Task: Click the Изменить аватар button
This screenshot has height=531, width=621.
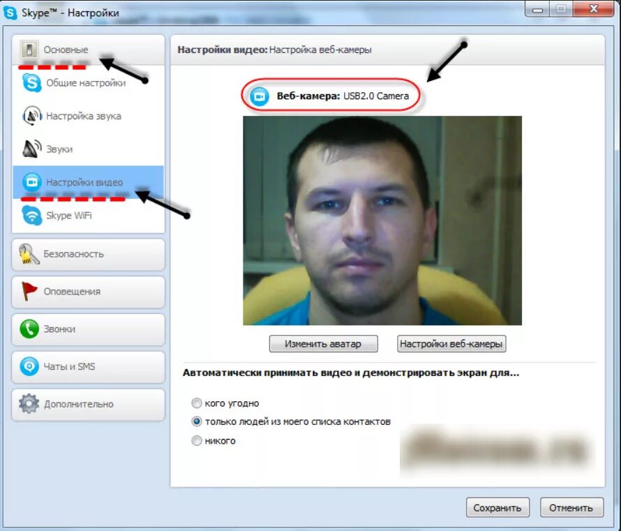Action: click(x=323, y=344)
